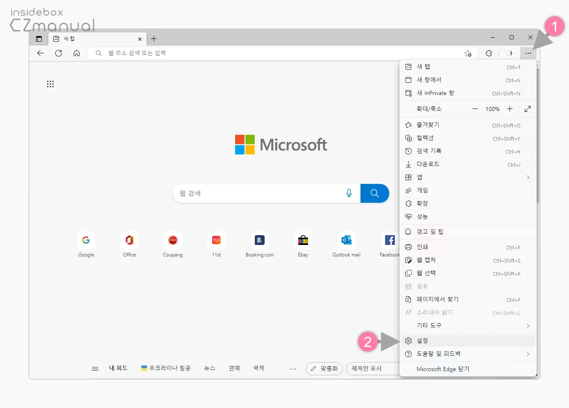Open 경고 및 팁 menu entry
Screen dimensions: 569x408
(x=468, y=232)
